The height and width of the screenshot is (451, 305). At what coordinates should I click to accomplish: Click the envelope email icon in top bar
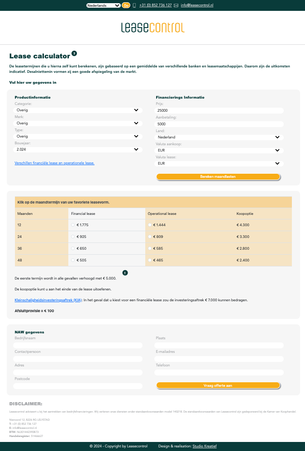176,5
